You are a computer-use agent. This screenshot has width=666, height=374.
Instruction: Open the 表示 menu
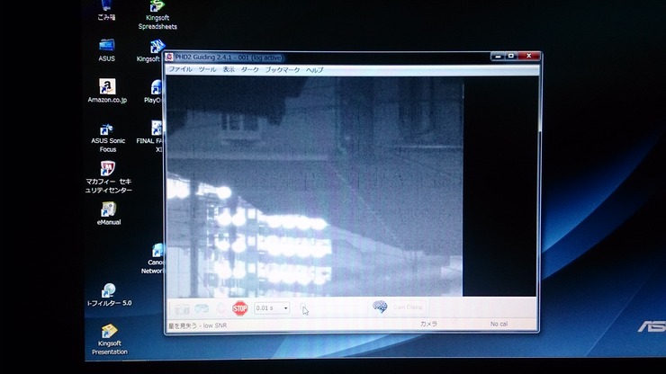point(229,69)
